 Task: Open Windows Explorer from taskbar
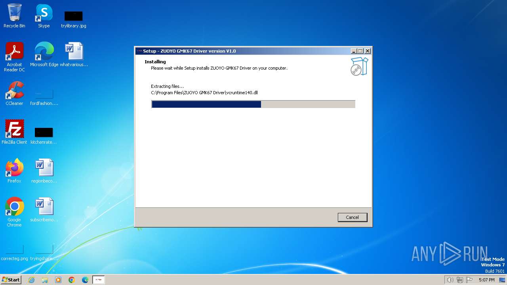click(45, 280)
